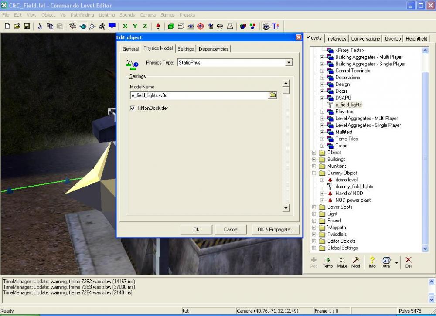Image resolution: width=436 pixels, height=316 pixels.
Task: Click the Temp preset icon
Action: [327, 262]
